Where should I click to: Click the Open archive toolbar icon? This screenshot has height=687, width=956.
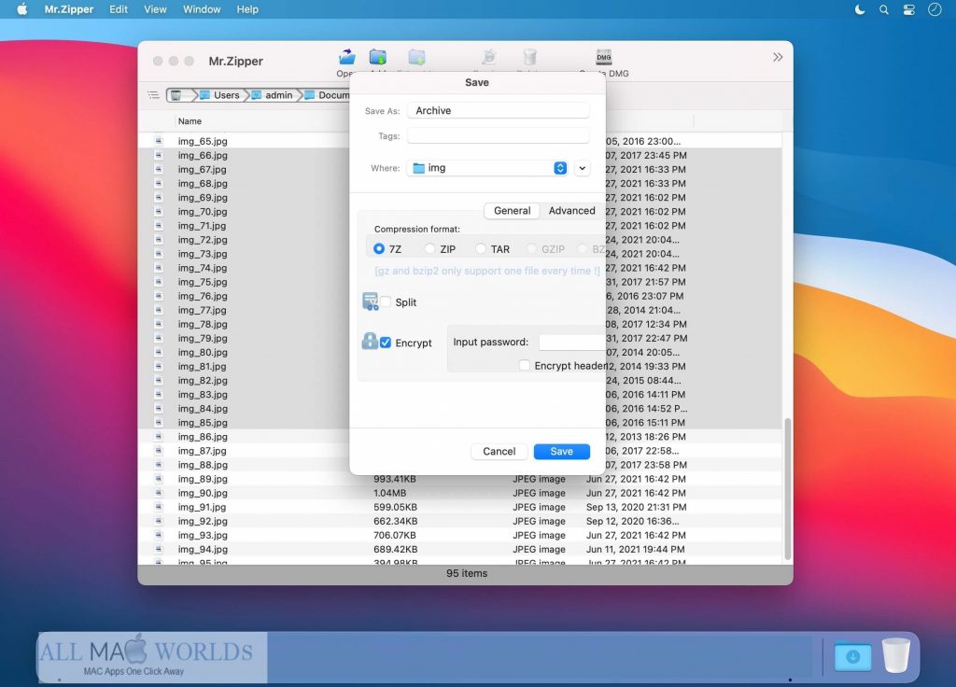[x=347, y=57]
